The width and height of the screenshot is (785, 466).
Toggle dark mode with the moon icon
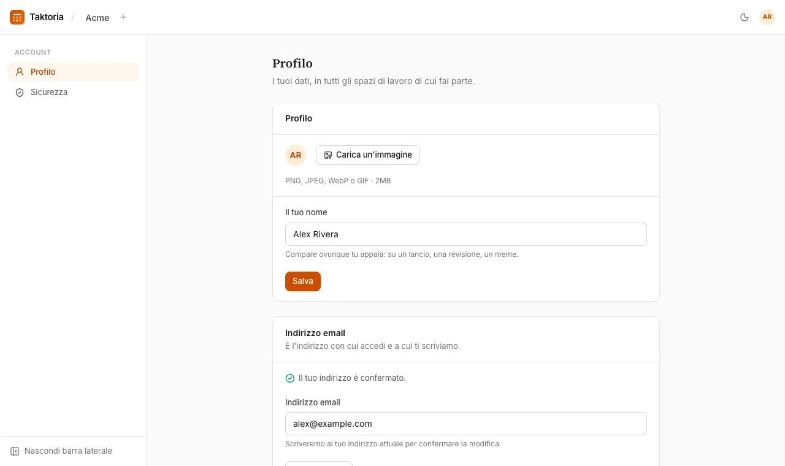click(x=745, y=17)
